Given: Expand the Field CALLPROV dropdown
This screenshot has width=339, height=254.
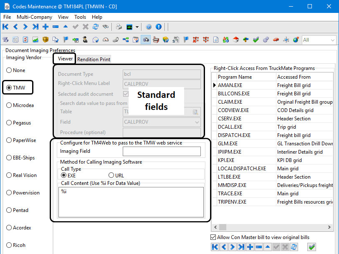Looking at the screenshot, I should coord(197,122).
